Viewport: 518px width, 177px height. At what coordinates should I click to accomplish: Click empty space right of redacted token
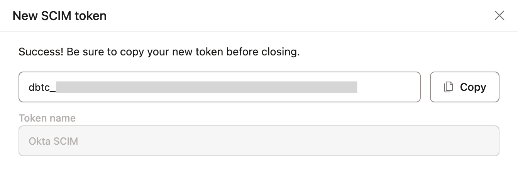(x=388, y=87)
